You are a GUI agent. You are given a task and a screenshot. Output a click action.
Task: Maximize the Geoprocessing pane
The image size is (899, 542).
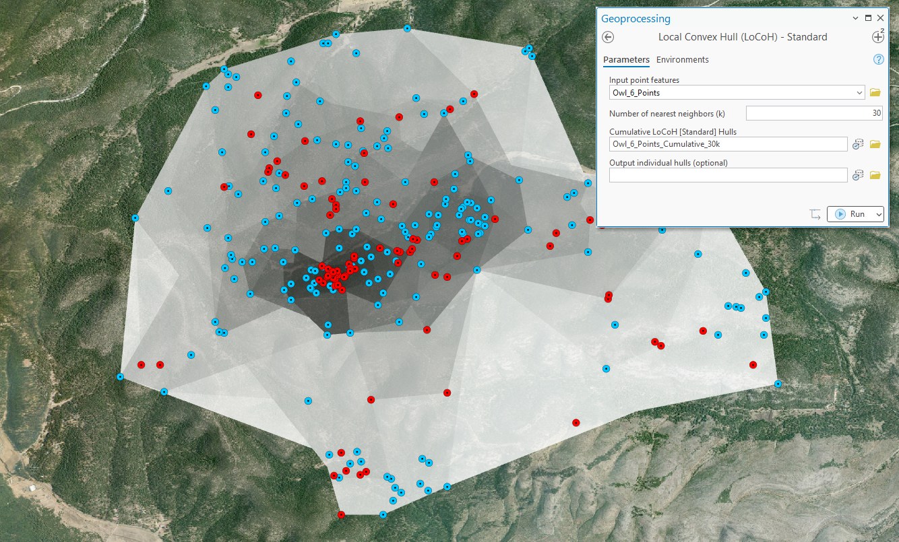point(868,18)
